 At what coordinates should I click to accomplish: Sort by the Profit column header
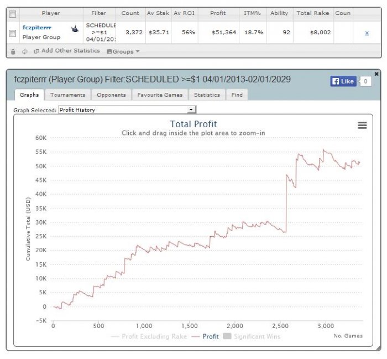click(x=218, y=13)
